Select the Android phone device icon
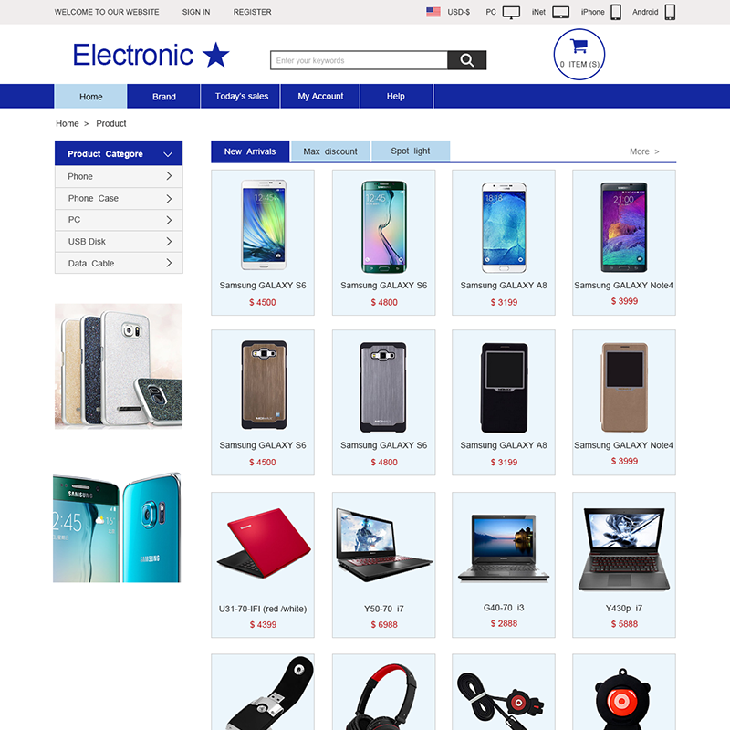The width and height of the screenshot is (730, 730). (x=670, y=12)
